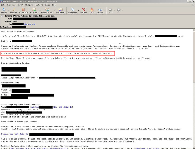Open the Nachricht menu

coord(39,5)
